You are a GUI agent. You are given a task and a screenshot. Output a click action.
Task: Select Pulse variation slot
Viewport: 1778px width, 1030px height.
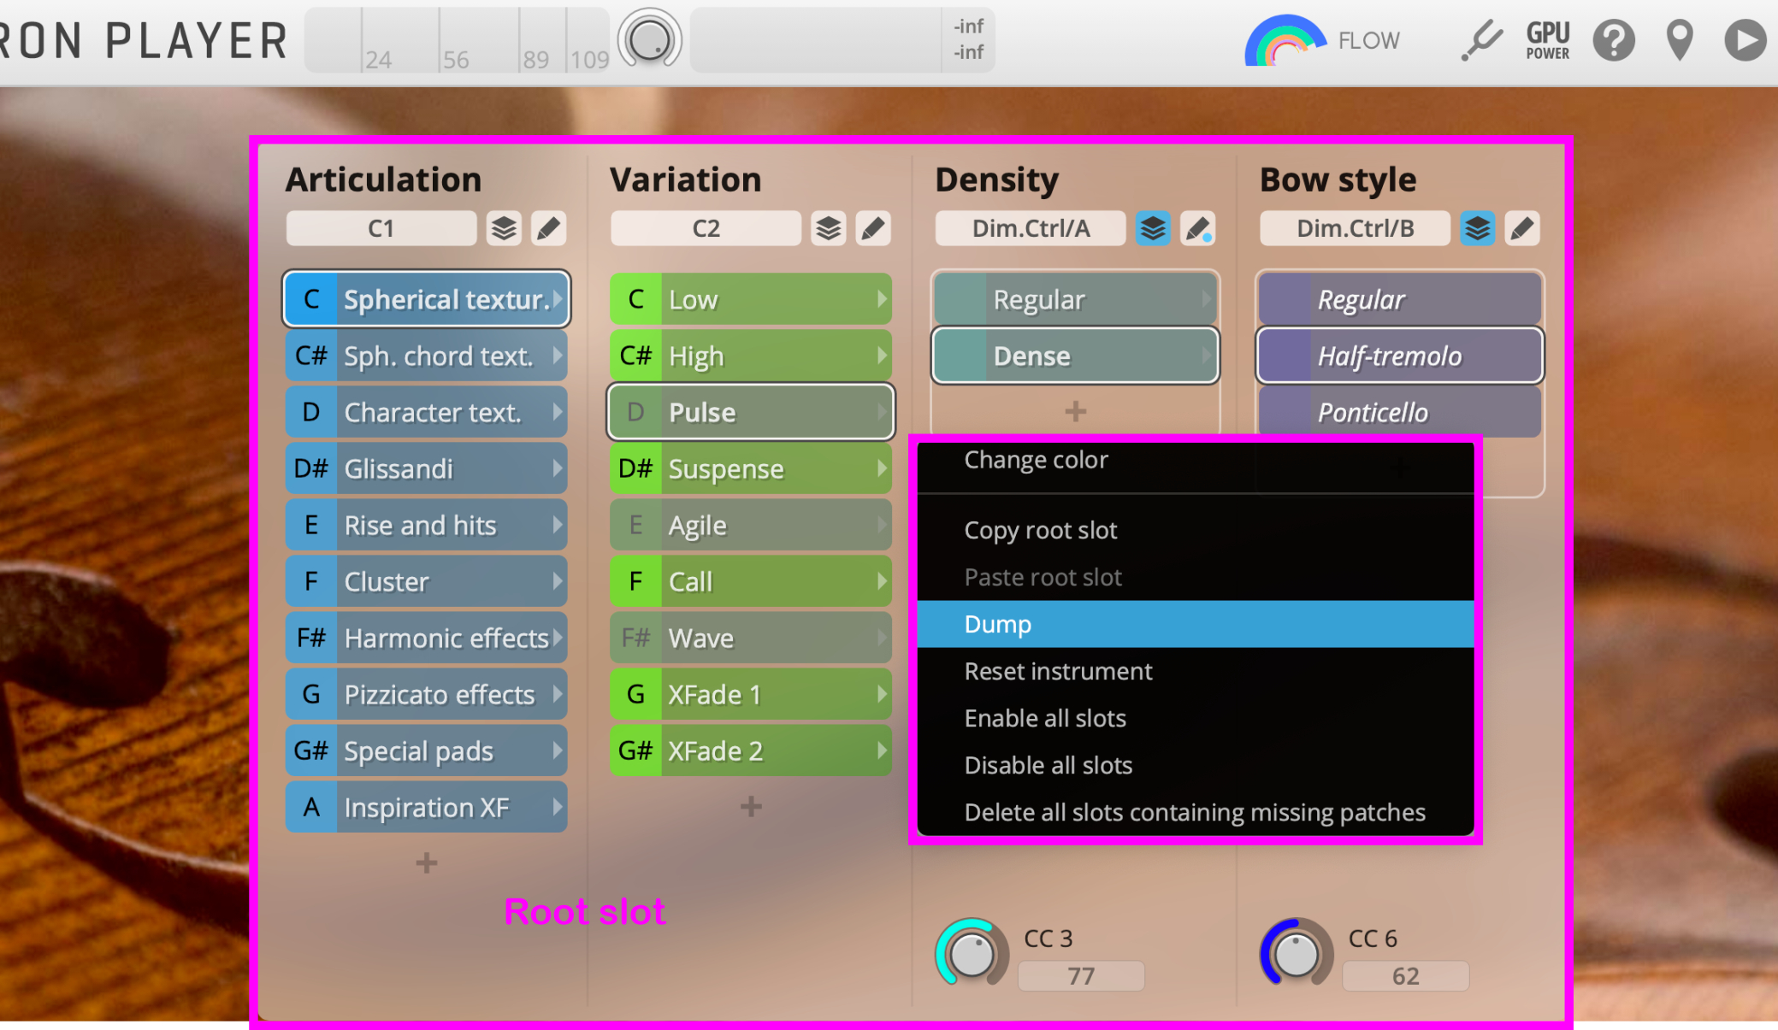pos(751,412)
